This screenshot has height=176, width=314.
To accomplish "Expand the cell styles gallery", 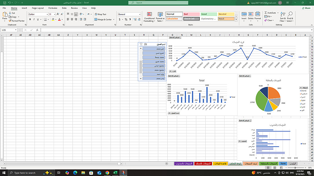I will click(x=236, y=20).
